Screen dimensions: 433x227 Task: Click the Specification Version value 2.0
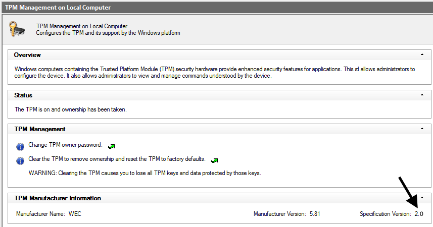coord(419,214)
